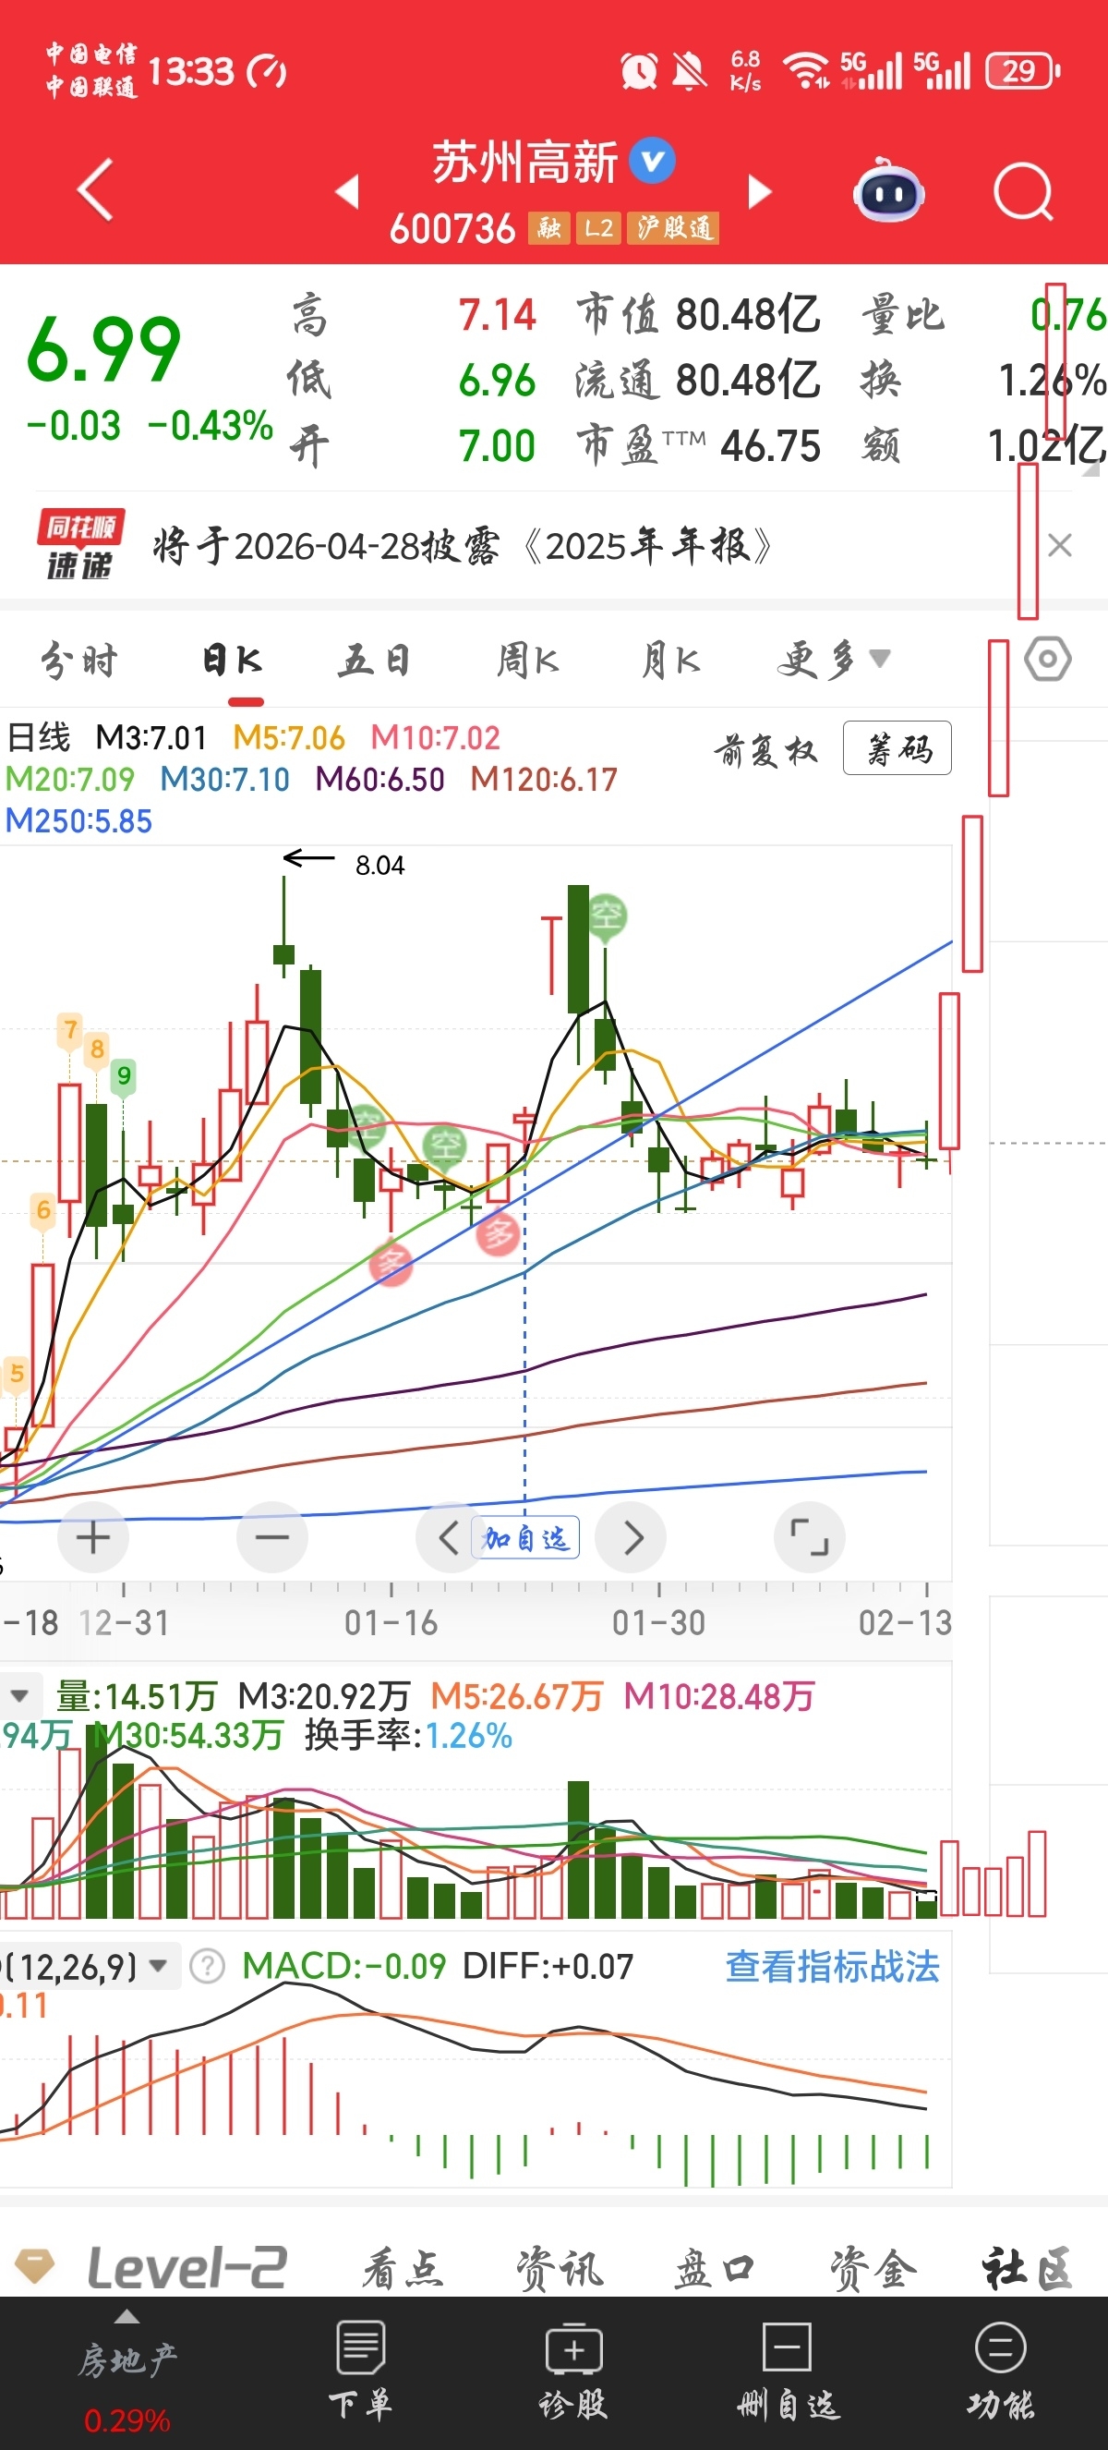Open the 查看指标战法 link
This screenshot has height=2450, width=1108.
[x=833, y=1966]
